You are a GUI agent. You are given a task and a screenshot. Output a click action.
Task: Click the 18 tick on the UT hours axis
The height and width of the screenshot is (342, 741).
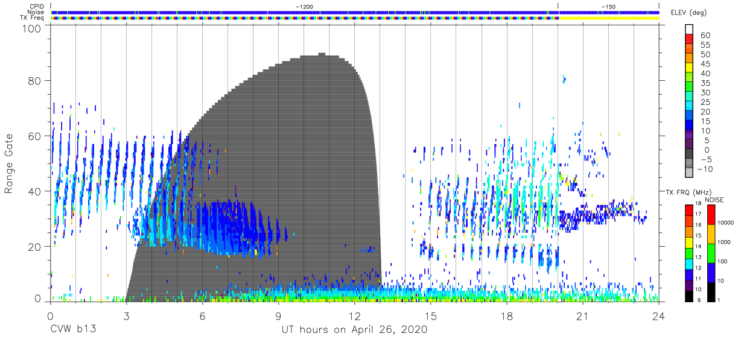point(506,315)
